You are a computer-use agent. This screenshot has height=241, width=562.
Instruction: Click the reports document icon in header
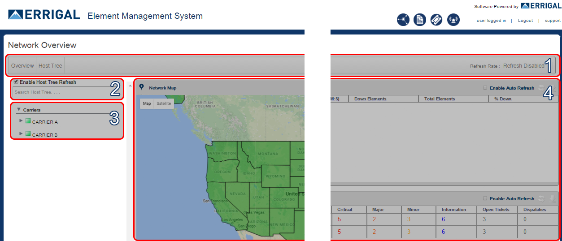[419, 20]
